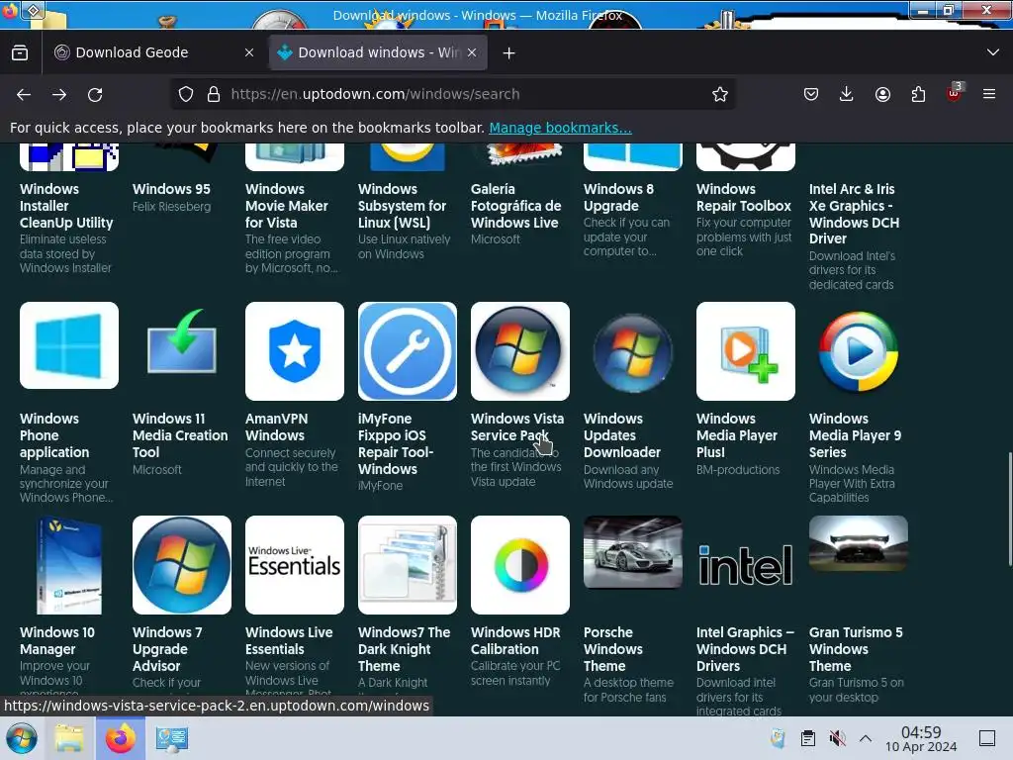Click the show desktop square icon
This screenshot has height=760, width=1013.
pyautogui.click(x=986, y=738)
